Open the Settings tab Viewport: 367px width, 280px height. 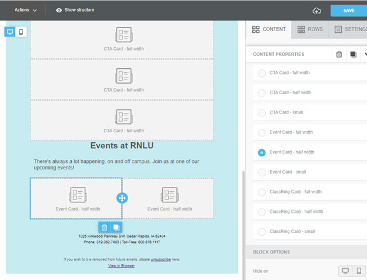pyautogui.click(x=351, y=29)
